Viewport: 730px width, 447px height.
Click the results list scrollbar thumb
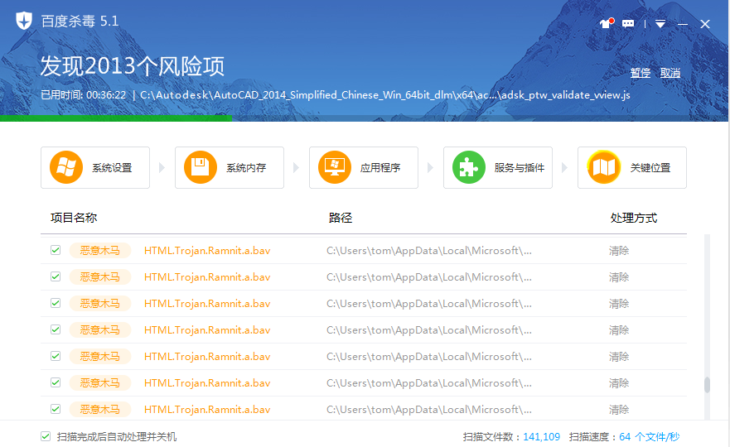[707, 385]
